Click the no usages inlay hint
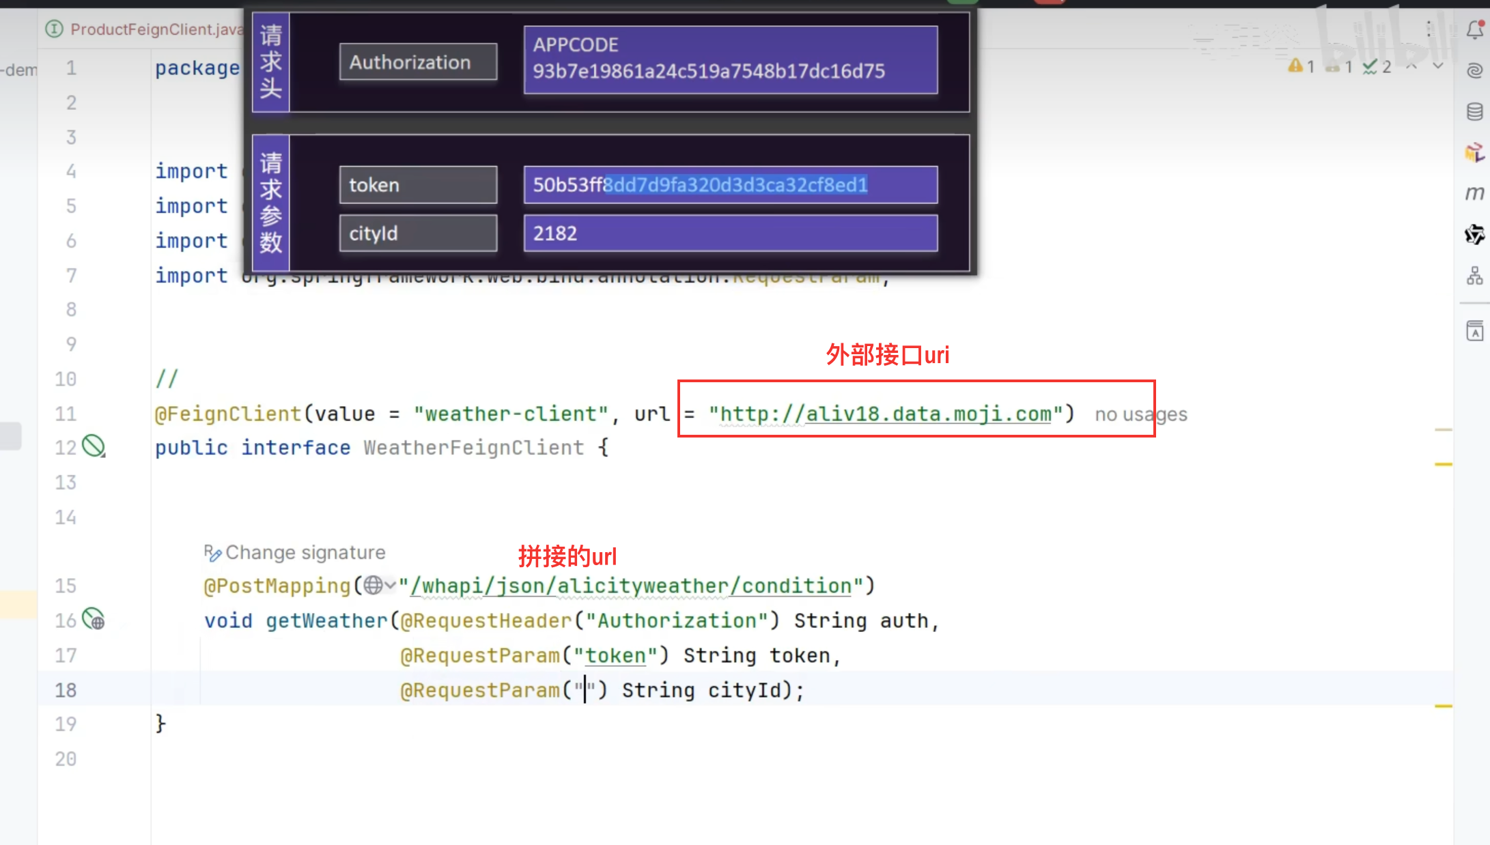Screen dimensions: 1490x845 [x=1141, y=414]
